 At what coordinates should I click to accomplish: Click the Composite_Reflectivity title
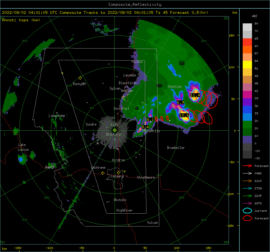click(135, 4)
